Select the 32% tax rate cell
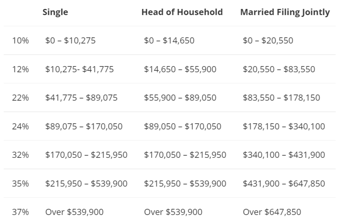 tap(20, 155)
